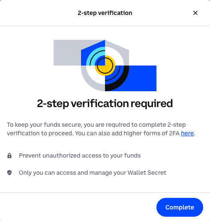Click the '2-step verification required' heading
The height and width of the screenshot is (221, 210).
coord(105,103)
